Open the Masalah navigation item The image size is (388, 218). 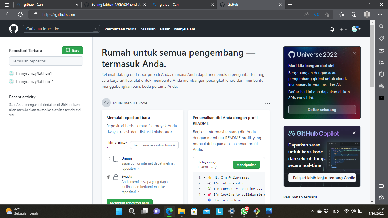coord(148,29)
